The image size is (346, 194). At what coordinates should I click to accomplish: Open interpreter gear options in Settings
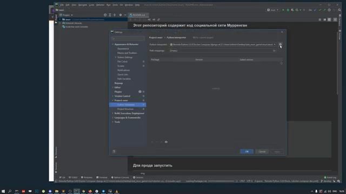(x=280, y=44)
